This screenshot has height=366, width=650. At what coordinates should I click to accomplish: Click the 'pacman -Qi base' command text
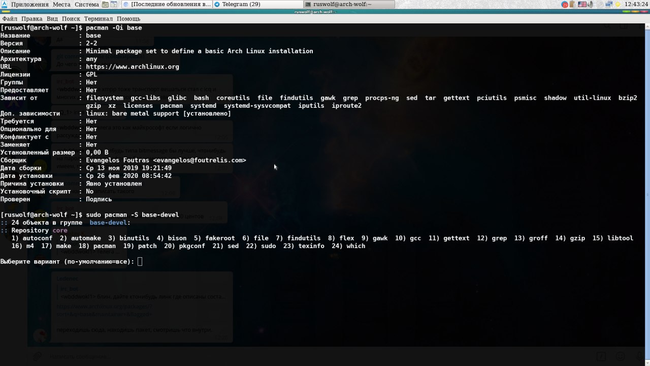(x=114, y=27)
